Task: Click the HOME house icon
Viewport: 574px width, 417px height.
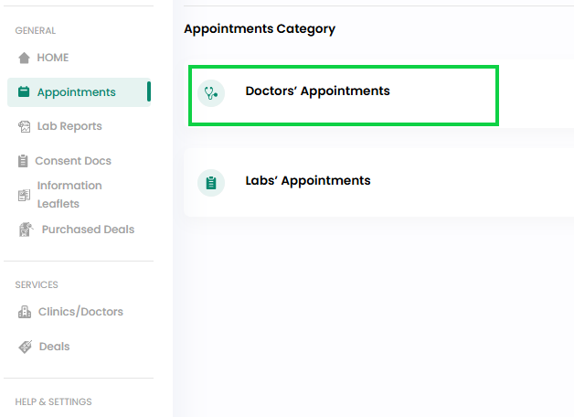Action: 24,58
